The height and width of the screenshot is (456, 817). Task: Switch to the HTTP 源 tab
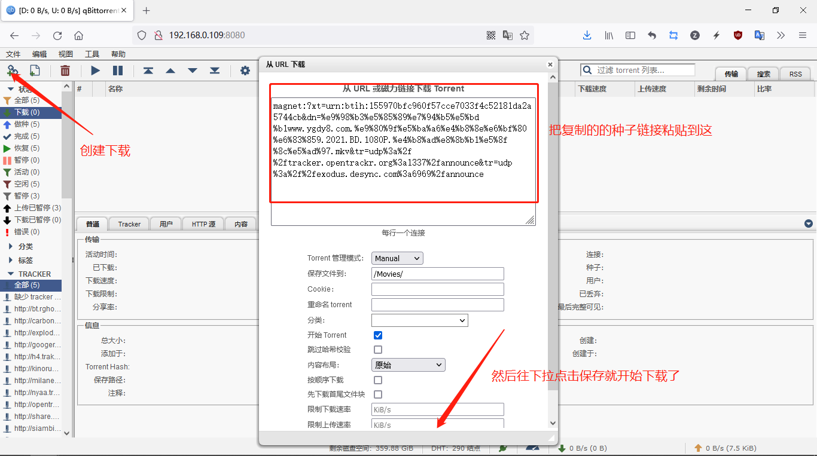203,224
